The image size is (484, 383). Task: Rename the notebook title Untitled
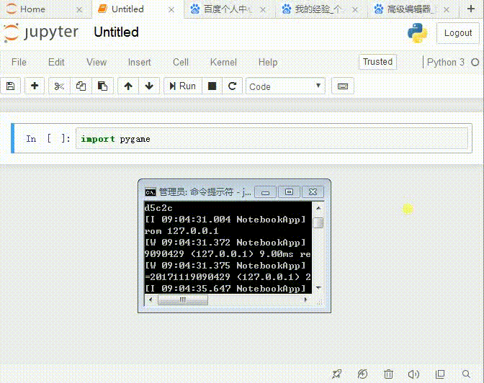tap(117, 32)
